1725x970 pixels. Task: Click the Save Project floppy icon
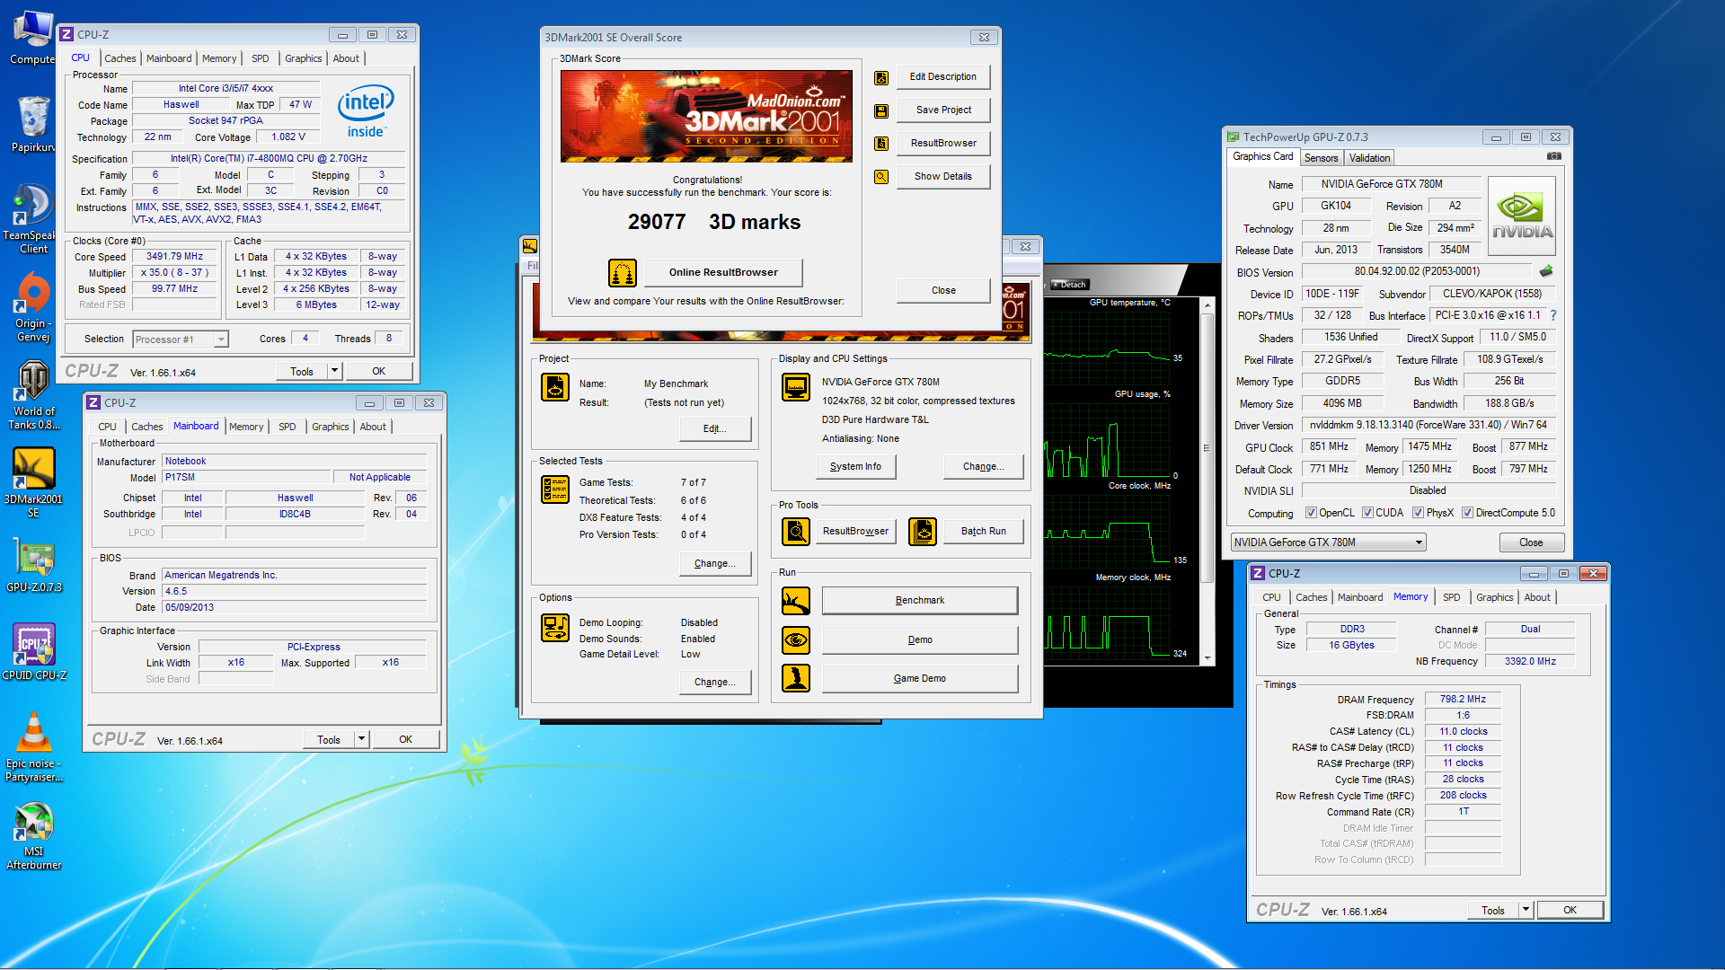click(x=881, y=110)
